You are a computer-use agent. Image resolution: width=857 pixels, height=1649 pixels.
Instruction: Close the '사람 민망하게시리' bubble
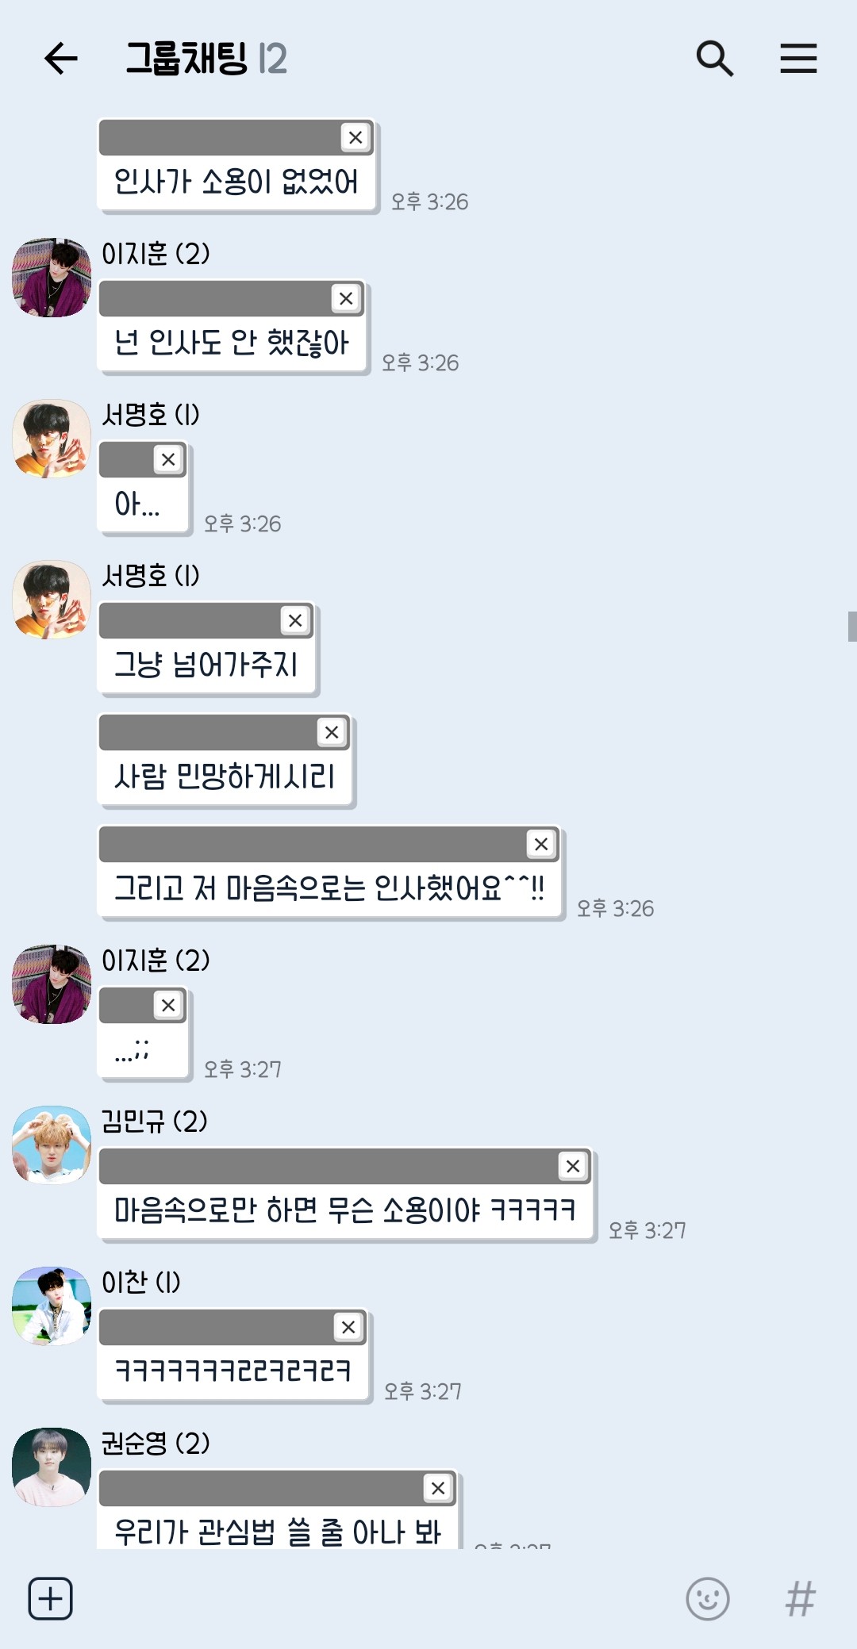coord(332,732)
